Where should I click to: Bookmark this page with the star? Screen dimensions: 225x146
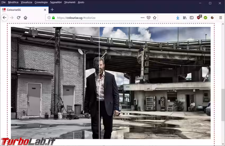155,18
